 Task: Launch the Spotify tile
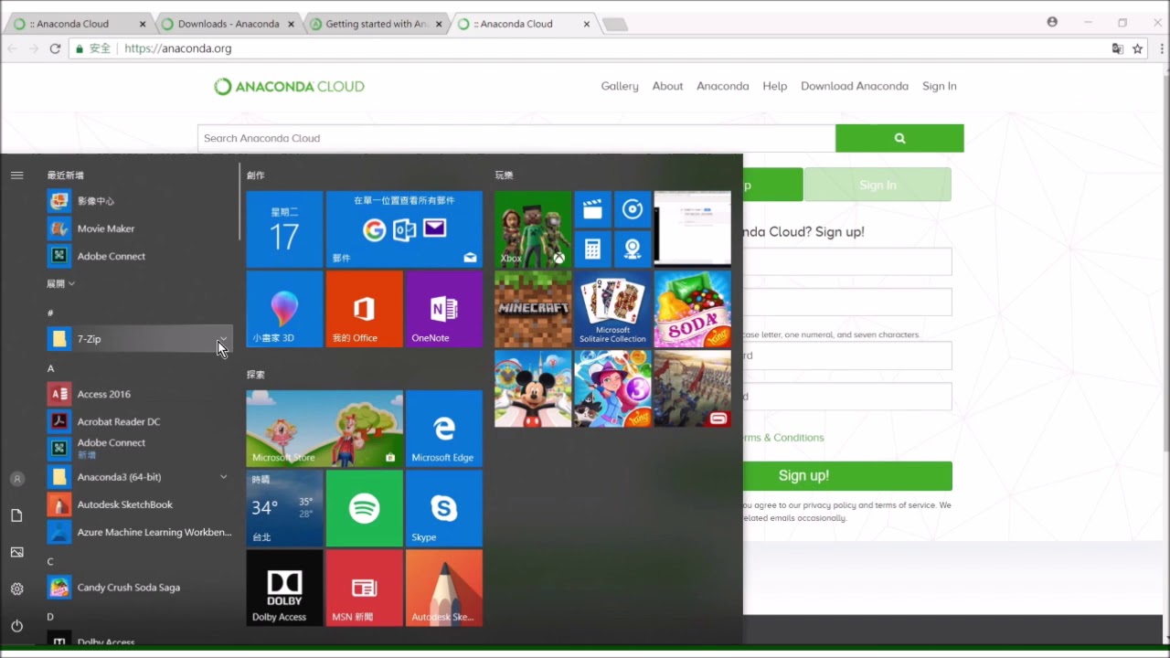[364, 508]
